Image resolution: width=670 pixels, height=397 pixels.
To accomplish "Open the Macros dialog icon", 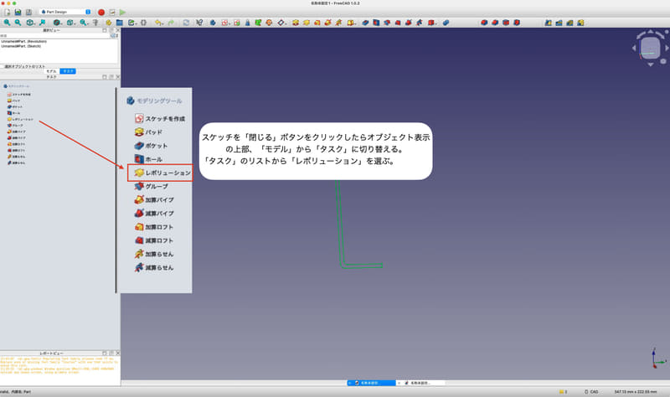I will [x=112, y=13].
